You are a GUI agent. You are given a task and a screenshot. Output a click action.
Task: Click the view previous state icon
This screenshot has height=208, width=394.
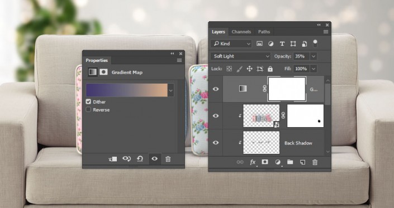126,159
